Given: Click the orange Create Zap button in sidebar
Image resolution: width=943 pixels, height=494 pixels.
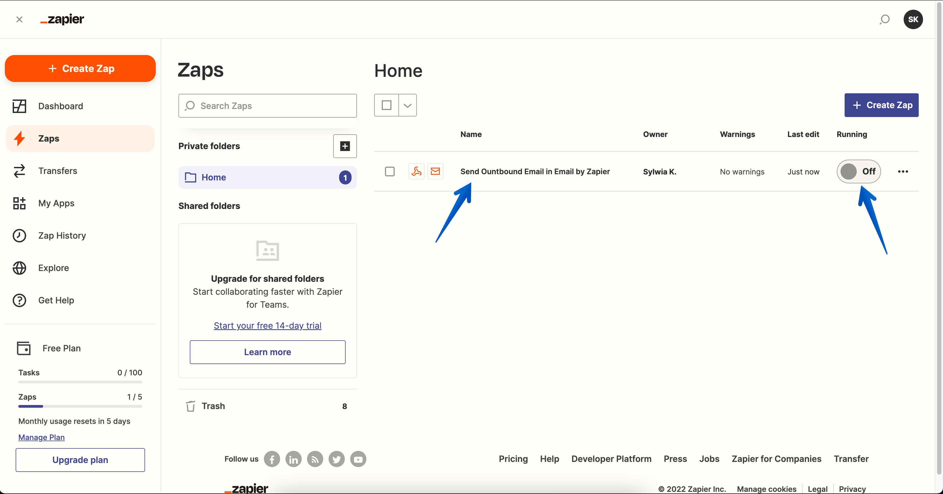Looking at the screenshot, I should point(80,68).
